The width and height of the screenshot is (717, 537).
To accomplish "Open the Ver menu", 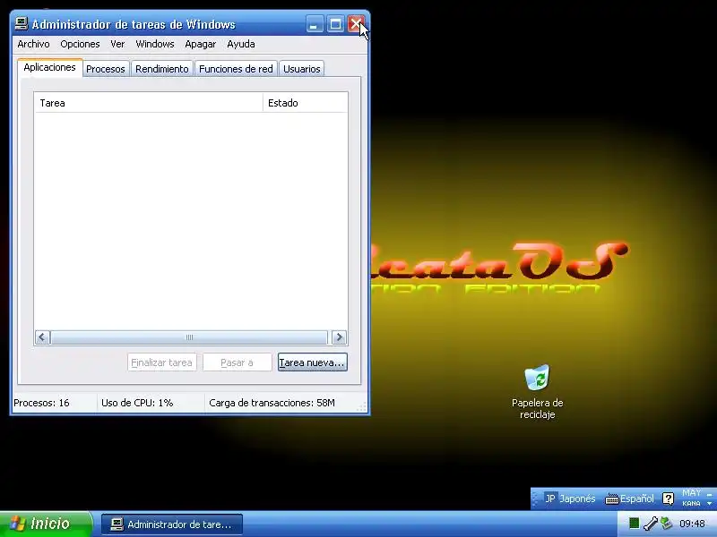I will coord(117,44).
